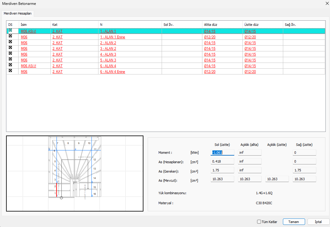Toggle DS checkbox for 4 - ALAN 3 row
330x227 pixels.
[x=10, y=53]
